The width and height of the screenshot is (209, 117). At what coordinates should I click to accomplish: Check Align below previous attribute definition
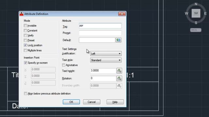(25, 94)
